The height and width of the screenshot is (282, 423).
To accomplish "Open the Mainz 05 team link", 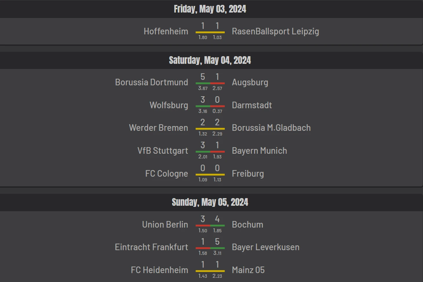I will 248,270.
